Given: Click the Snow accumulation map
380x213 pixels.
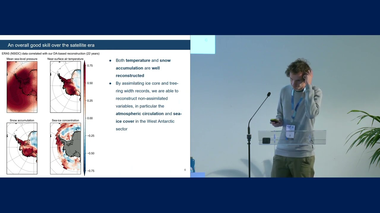Looking at the screenshot, I should tap(22, 149).
